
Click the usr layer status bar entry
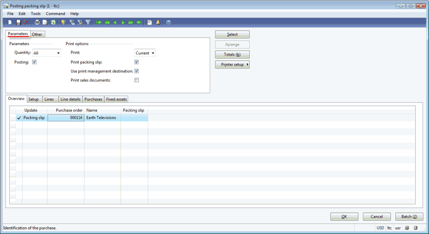398,228
